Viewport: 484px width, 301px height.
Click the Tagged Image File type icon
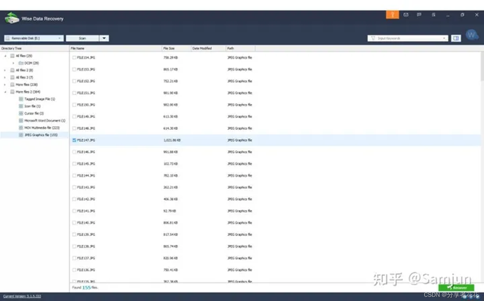pos(21,99)
